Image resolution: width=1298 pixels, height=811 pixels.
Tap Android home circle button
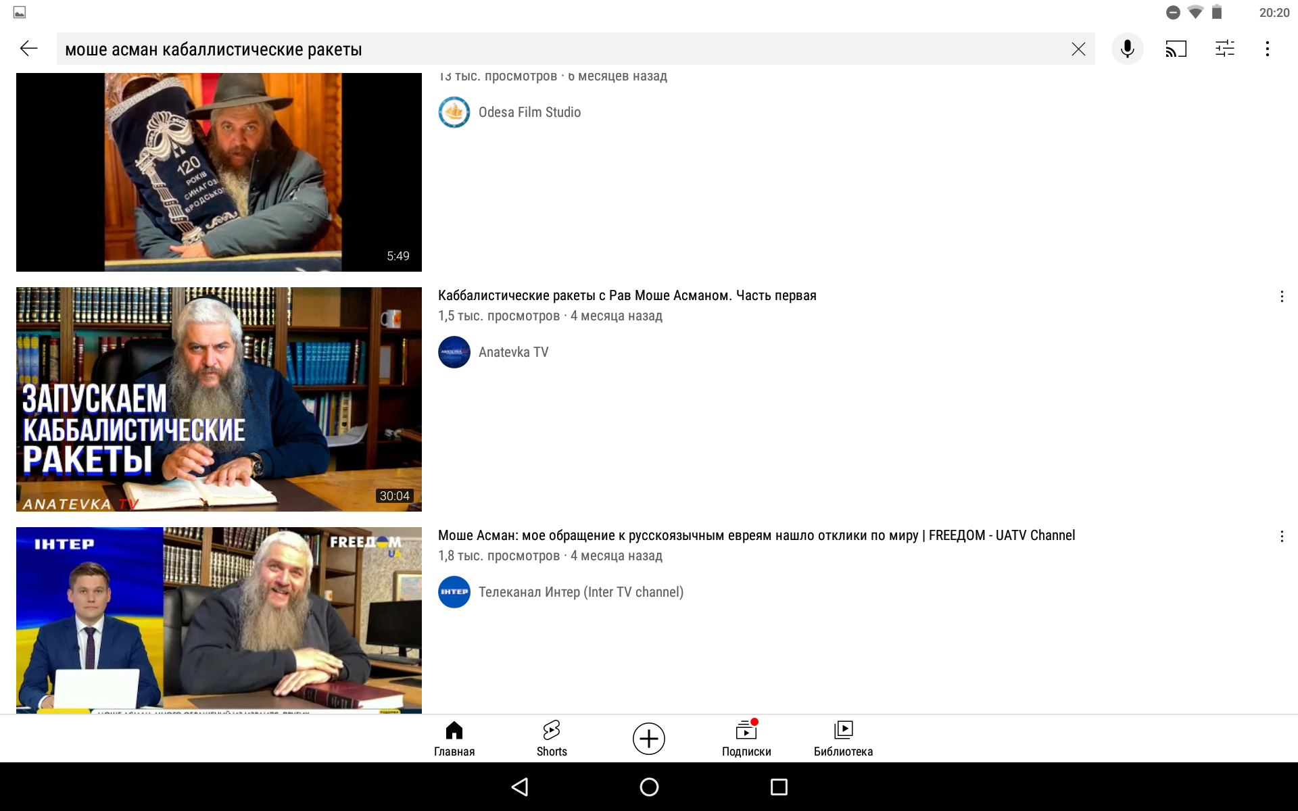click(x=649, y=787)
